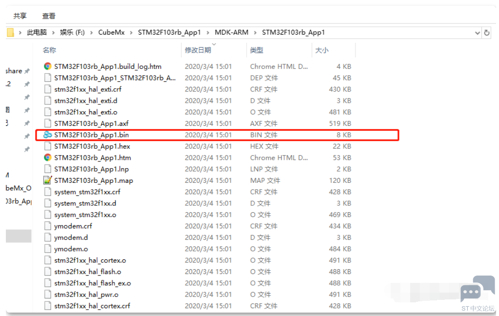499x316 pixels.
Task: Select ymodem.o file in list
Action: (x=71, y=249)
